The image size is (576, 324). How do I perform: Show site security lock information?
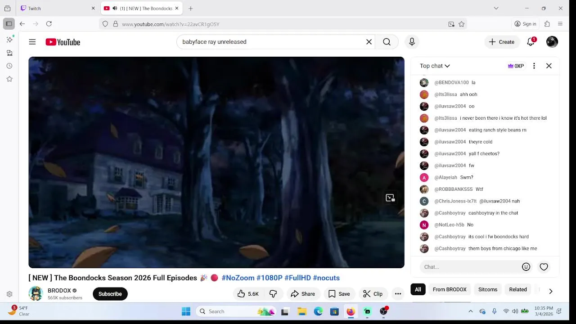coord(116,24)
